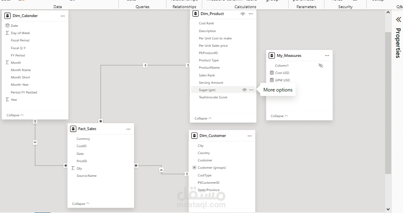
Task: Open More options for Dim_Customer table
Action: [250, 136]
